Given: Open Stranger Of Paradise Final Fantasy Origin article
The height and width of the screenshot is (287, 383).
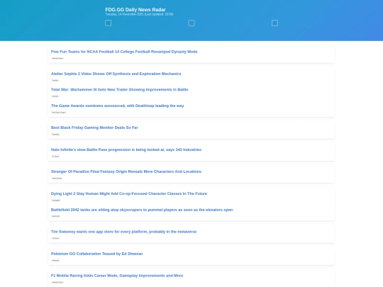Looking at the screenshot, I should (126, 171).
